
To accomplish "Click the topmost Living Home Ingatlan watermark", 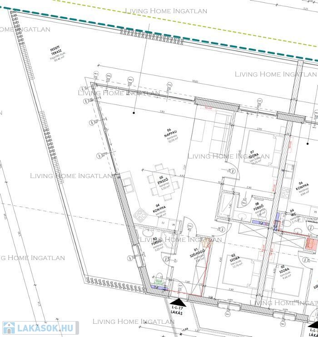I will point(166,11).
